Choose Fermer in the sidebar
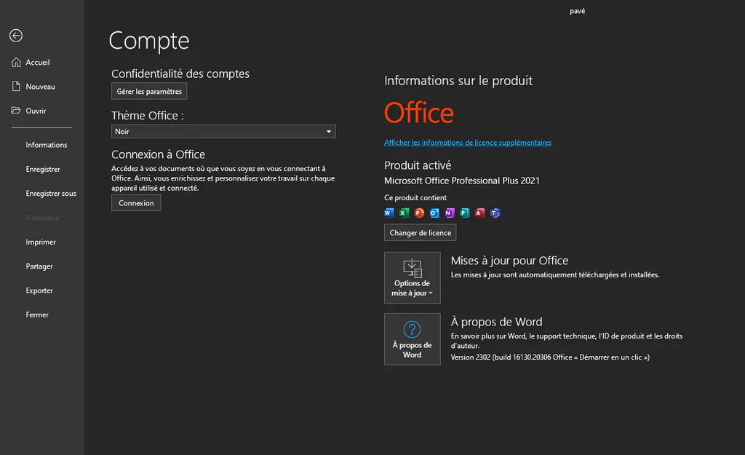Viewport: 745px width, 455px height. click(37, 314)
